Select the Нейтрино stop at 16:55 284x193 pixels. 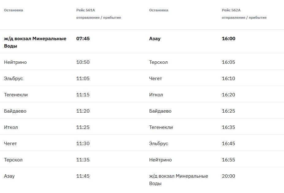tap(160, 160)
